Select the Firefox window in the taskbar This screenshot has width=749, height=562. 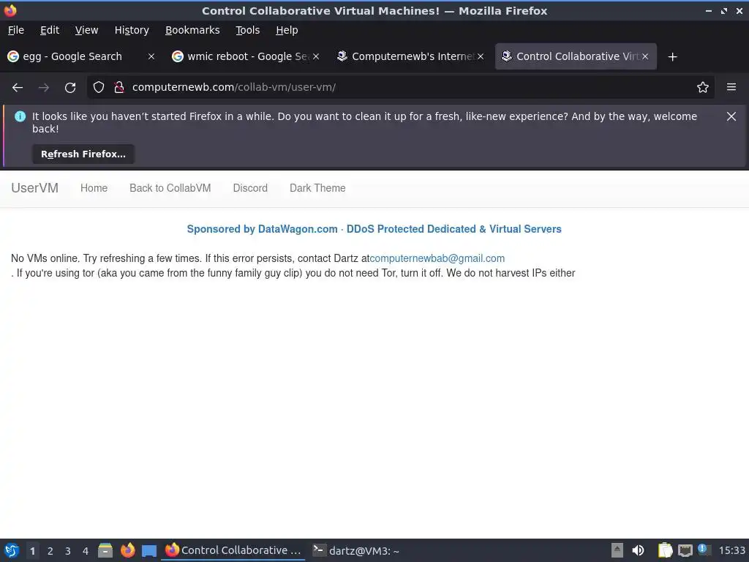click(233, 550)
